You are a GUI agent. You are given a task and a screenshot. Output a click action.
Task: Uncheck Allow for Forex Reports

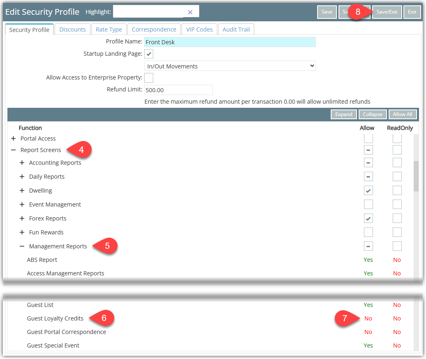(x=368, y=218)
